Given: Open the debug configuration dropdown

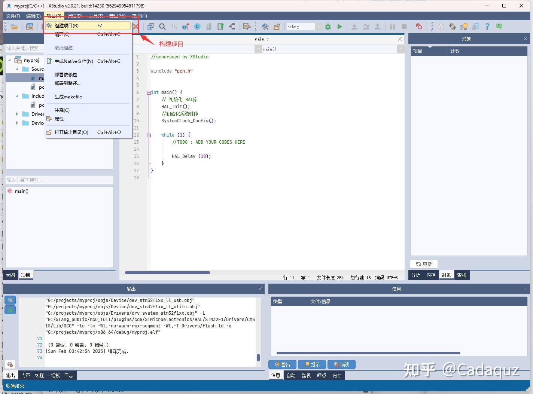Looking at the screenshot, I should click(318, 27).
